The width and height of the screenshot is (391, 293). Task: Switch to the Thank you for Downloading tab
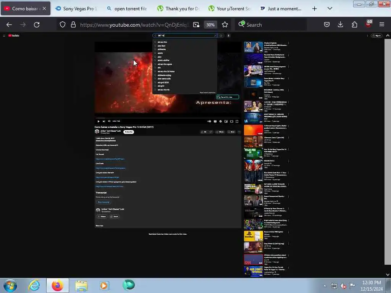point(178,9)
